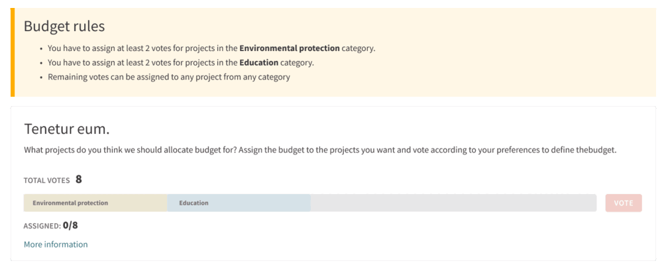Click the Tenetur eum heading
Image resolution: width=668 pixels, height=267 pixels.
66,129
